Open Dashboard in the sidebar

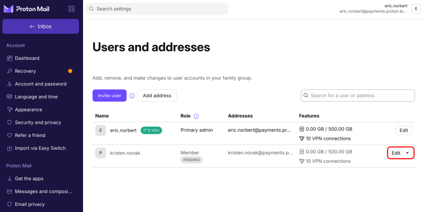(x=27, y=58)
